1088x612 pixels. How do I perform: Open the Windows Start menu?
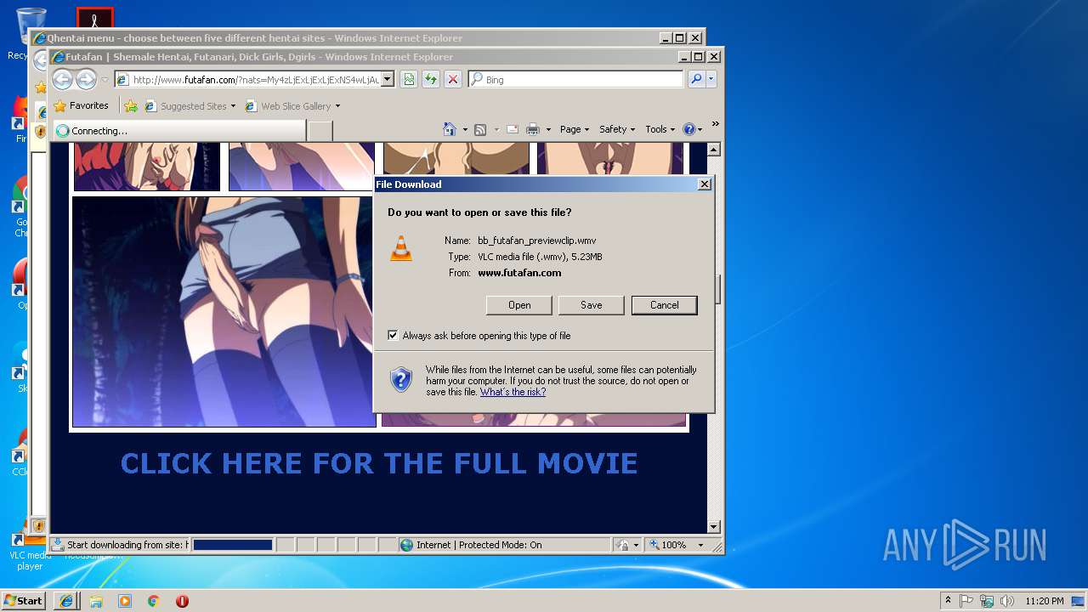[24, 600]
